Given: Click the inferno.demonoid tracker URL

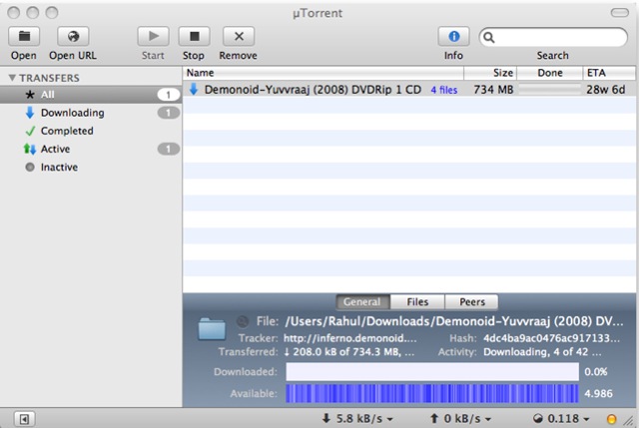Looking at the screenshot, I should (350, 338).
